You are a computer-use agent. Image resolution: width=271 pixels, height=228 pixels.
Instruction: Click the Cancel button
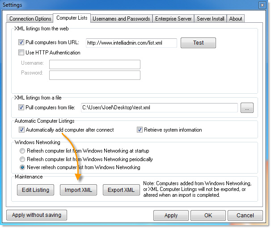245,216
